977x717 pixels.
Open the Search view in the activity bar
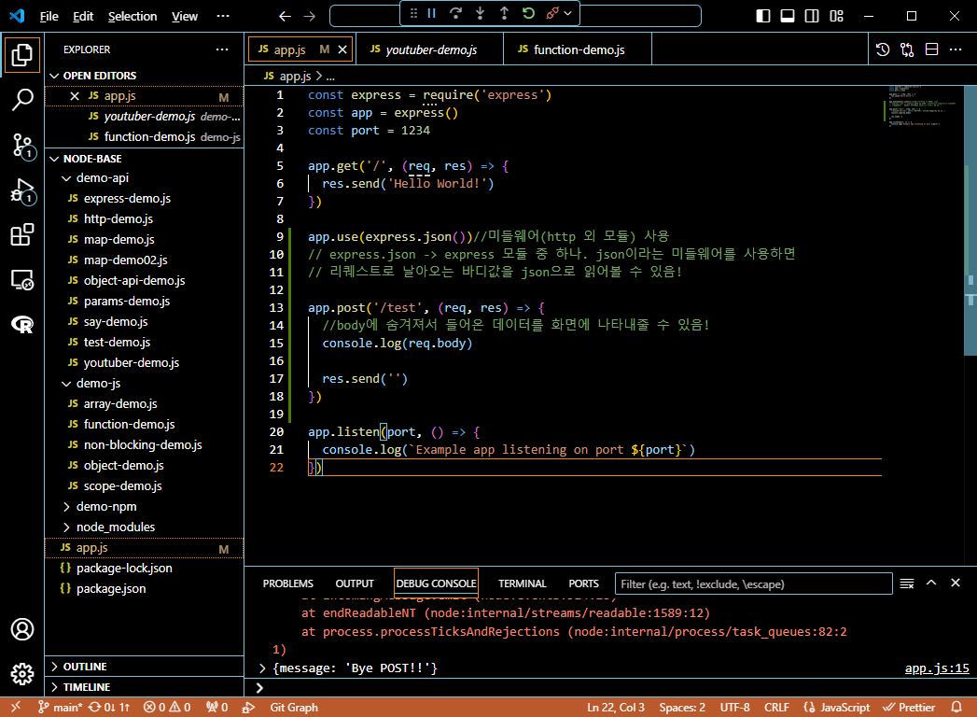tap(22, 99)
